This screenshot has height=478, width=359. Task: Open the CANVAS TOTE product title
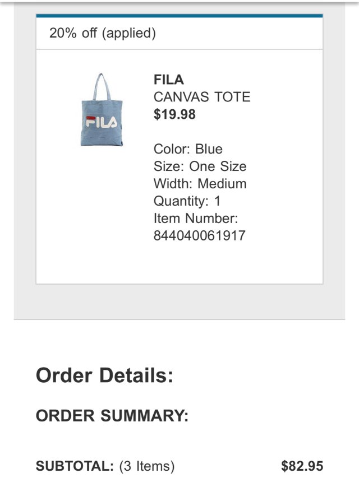(202, 97)
